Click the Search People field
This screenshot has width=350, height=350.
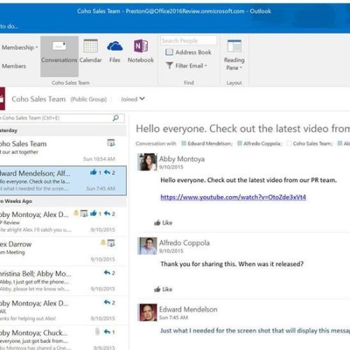click(188, 41)
